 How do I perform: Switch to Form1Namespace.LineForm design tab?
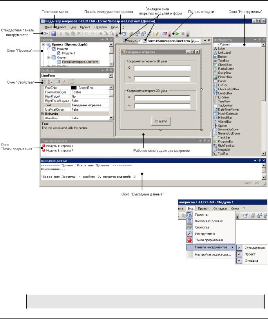tap(171, 41)
